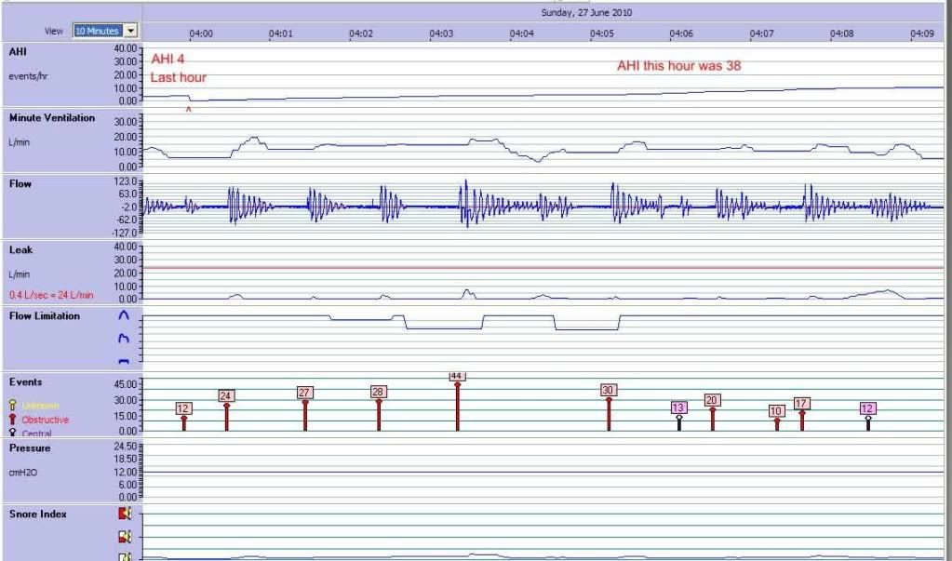952x561 pixels.
Task: Select the Flow Limitation panel label
Action: [45, 315]
